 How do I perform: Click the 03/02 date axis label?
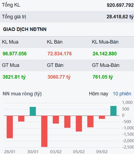coord(56,152)
